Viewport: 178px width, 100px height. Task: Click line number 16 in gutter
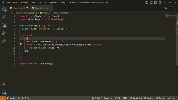click(x=14, y=64)
